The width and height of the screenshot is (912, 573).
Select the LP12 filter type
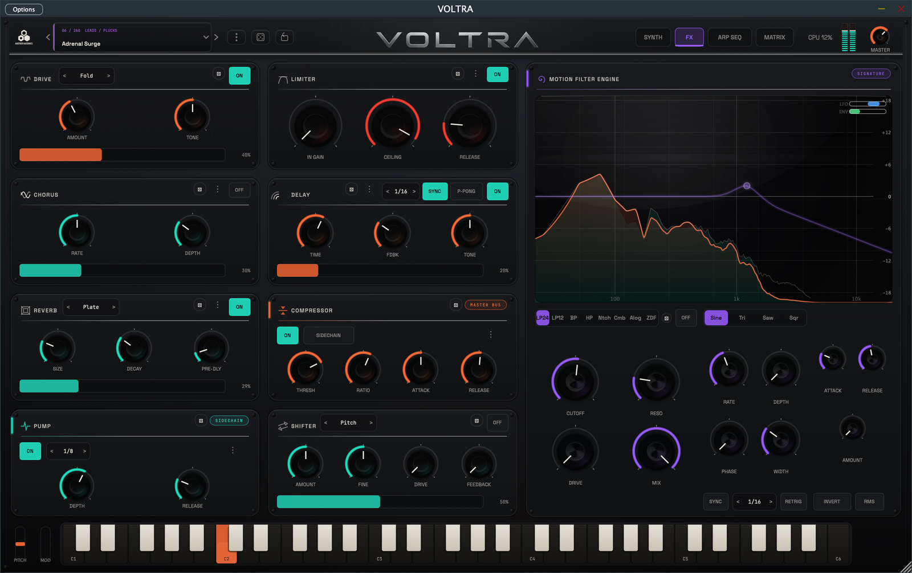click(x=557, y=318)
